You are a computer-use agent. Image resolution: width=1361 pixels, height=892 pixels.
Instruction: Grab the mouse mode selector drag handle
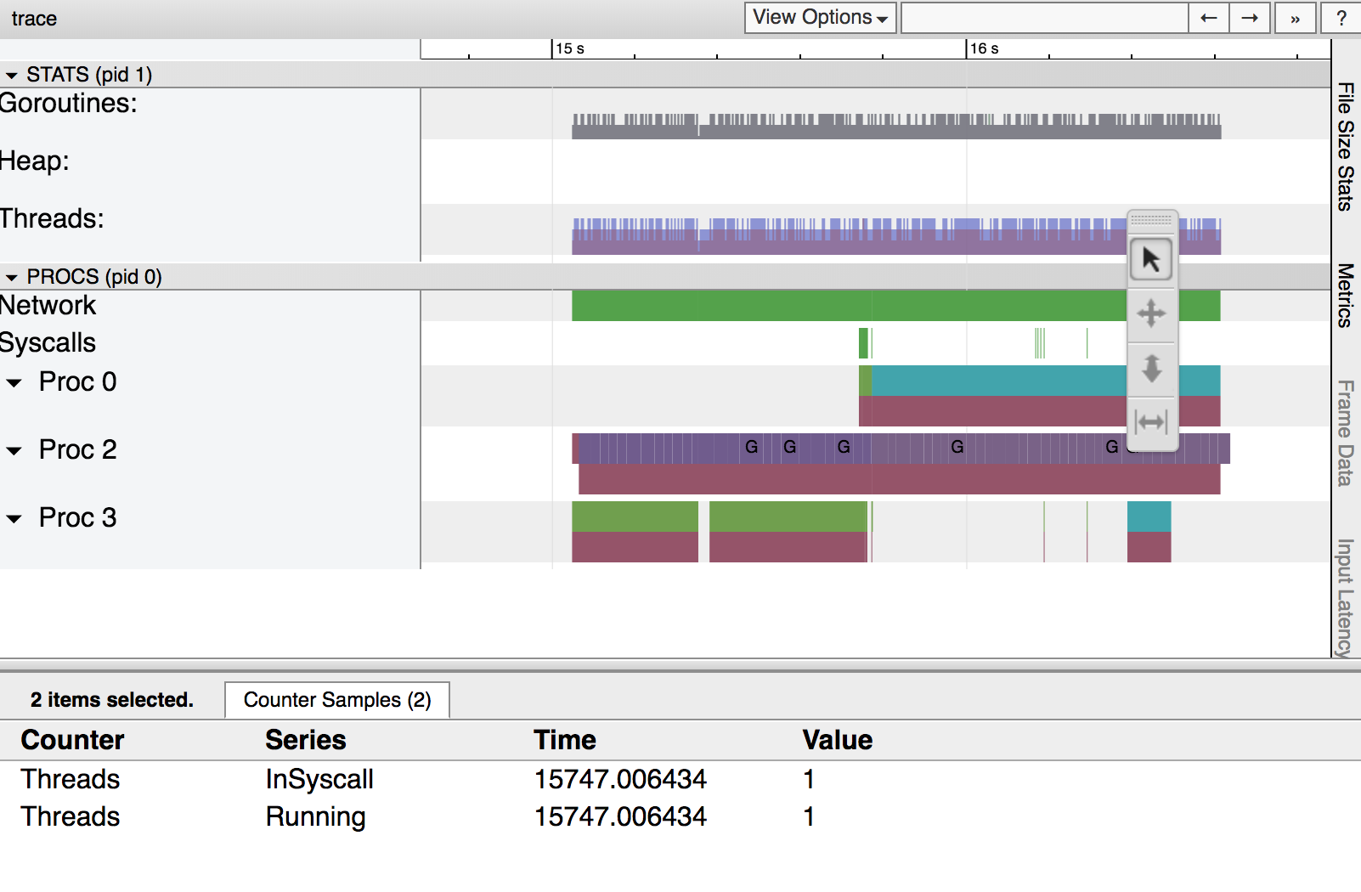[1152, 219]
